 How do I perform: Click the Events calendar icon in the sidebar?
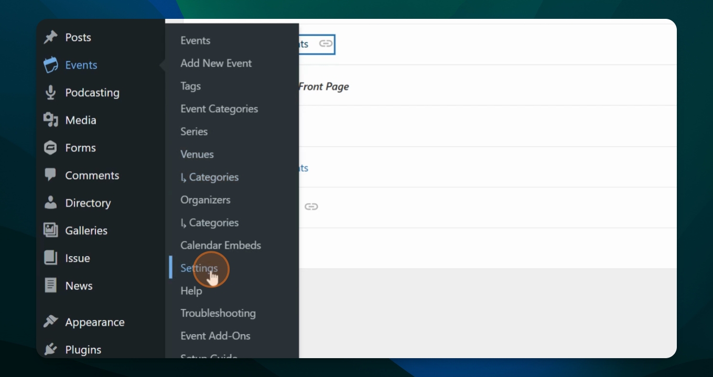[x=51, y=65]
